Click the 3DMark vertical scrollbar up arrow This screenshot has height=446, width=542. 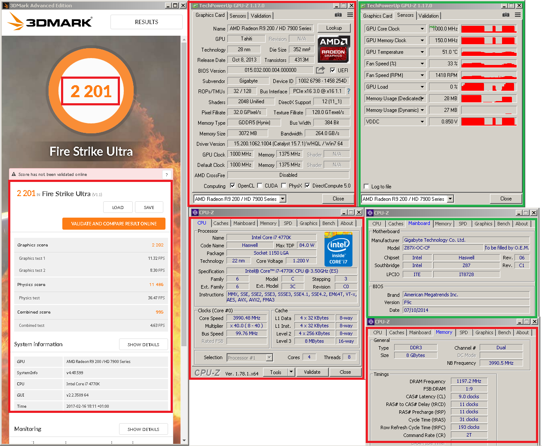(184, 40)
